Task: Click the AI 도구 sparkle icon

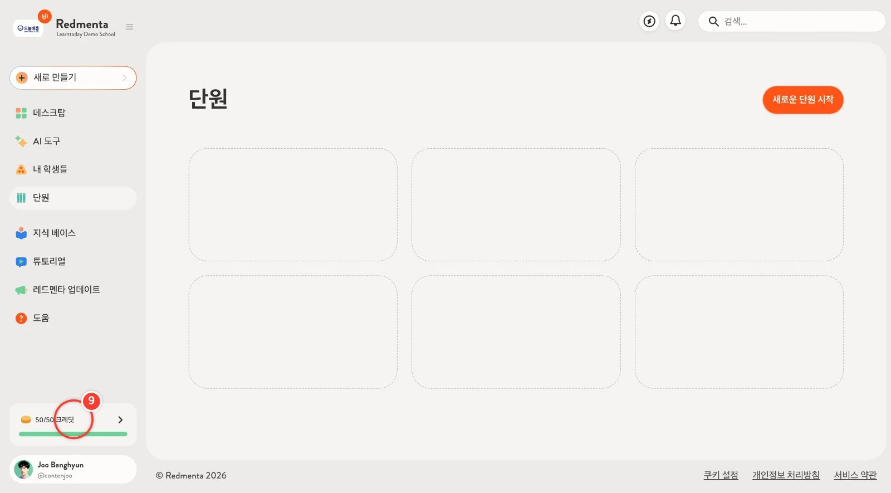Action: [x=21, y=141]
